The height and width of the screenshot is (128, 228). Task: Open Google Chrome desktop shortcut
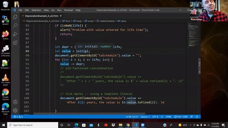click(x=5, y=95)
